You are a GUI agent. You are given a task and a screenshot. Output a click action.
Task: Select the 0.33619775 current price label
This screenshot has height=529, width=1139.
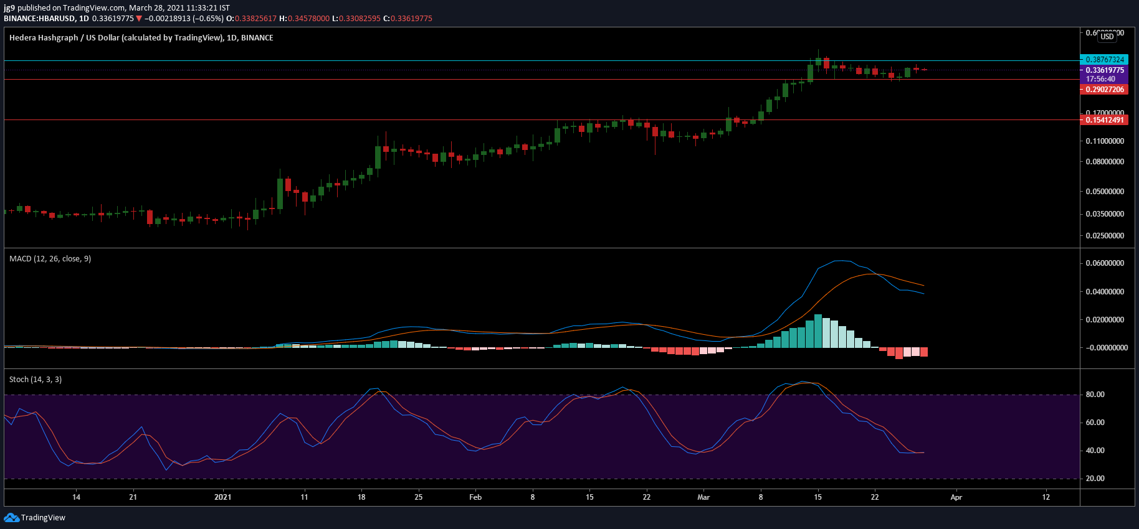pos(1103,70)
